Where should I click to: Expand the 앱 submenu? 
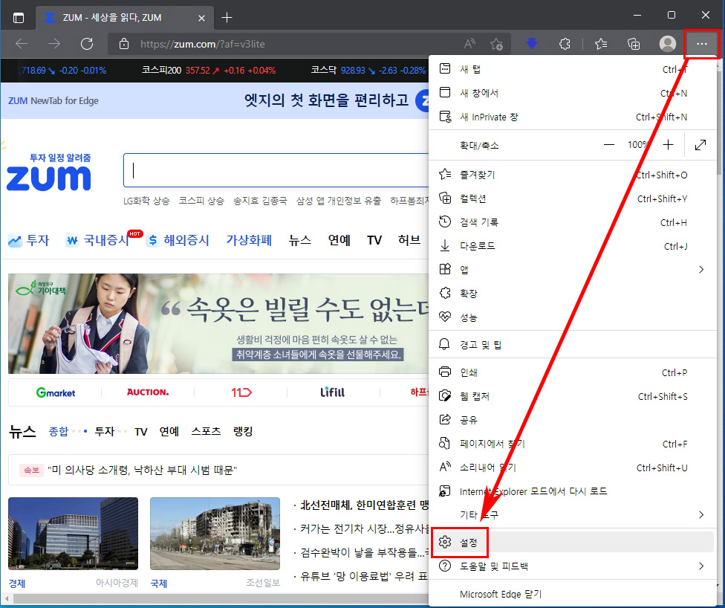[x=573, y=270]
